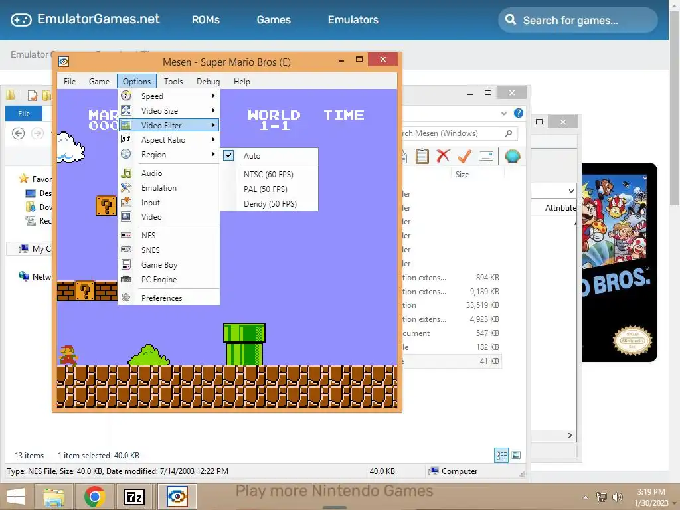Switch to large icons view
The height and width of the screenshot is (510, 680).
coord(516,455)
